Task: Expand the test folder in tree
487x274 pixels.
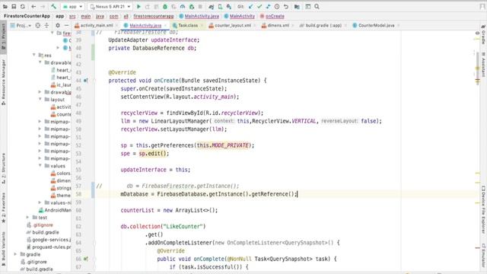Action: click(x=27, y=218)
